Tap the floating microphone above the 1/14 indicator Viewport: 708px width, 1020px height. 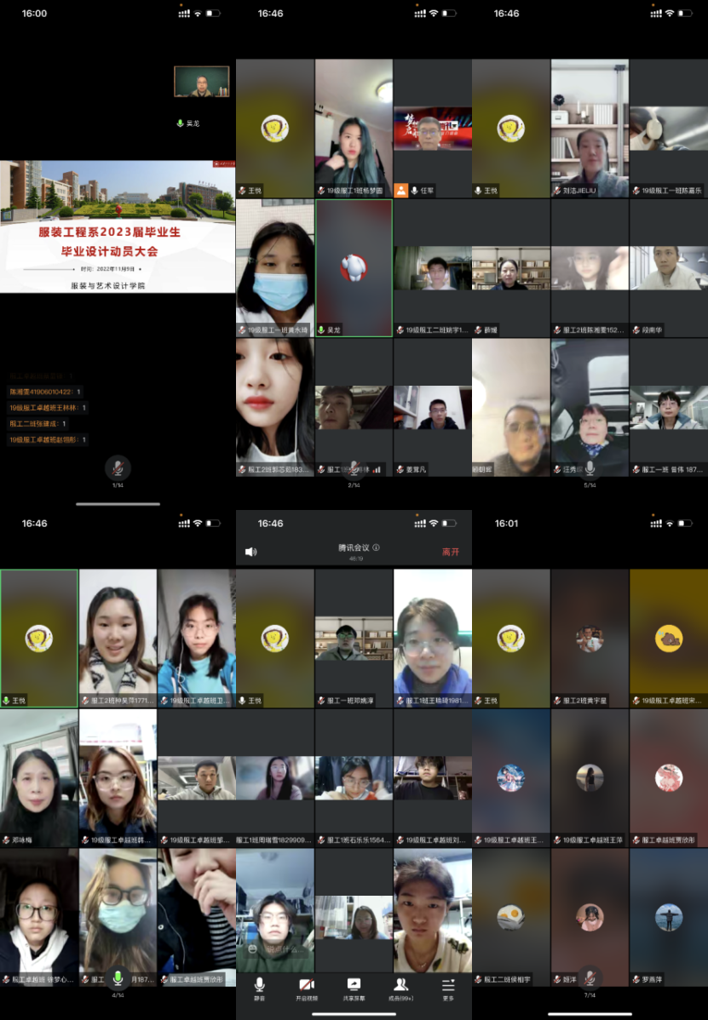click(x=118, y=467)
